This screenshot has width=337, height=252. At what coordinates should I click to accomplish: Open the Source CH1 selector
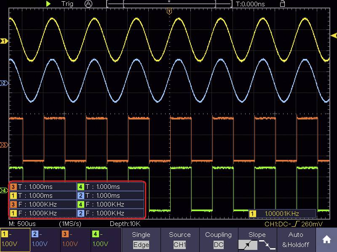[180, 239]
